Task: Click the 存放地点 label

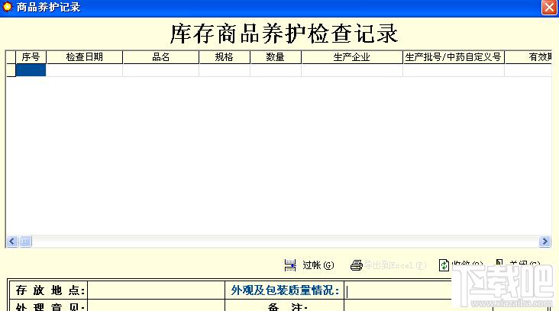Action: (x=50, y=290)
